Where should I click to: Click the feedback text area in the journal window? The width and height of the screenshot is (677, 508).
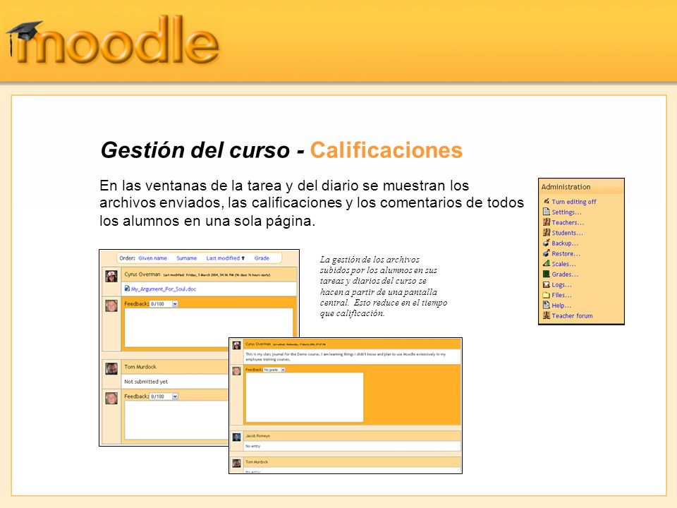[305, 397]
